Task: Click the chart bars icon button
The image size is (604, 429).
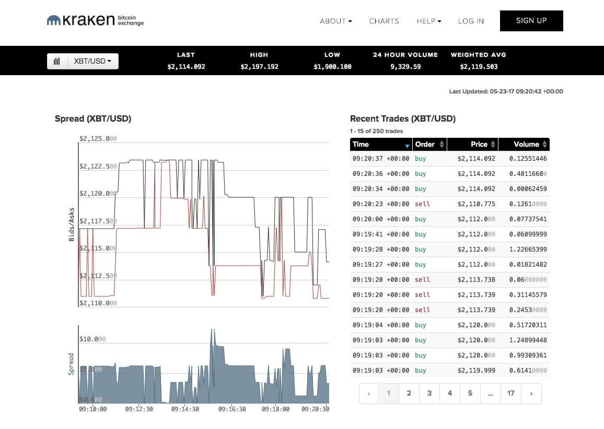Action: click(x=57, y=61)
